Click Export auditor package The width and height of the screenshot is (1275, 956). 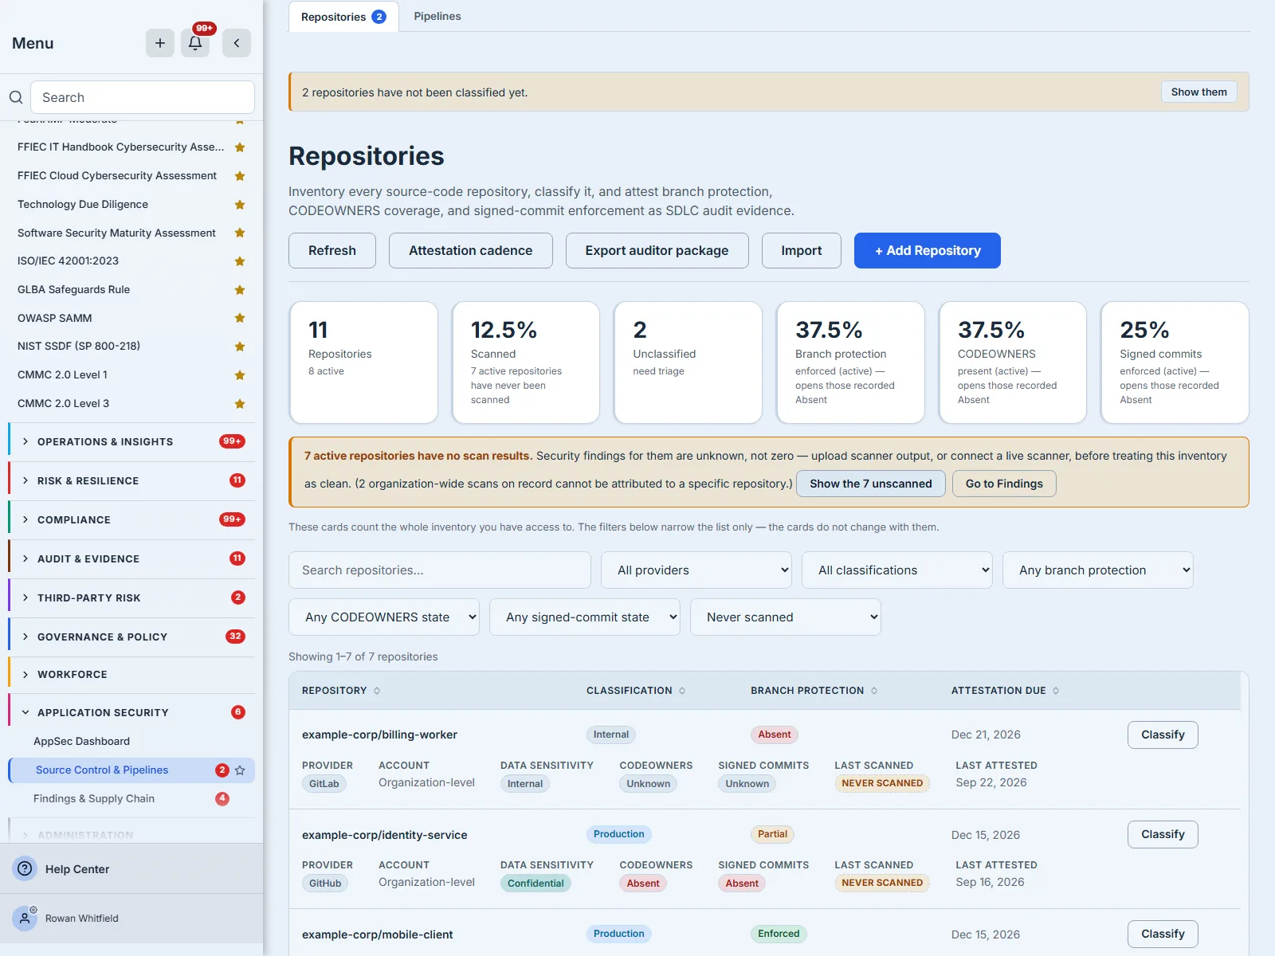click(x=657, y=250)
